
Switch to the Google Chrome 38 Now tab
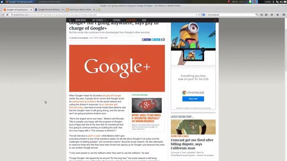click(x=49, y=9)
